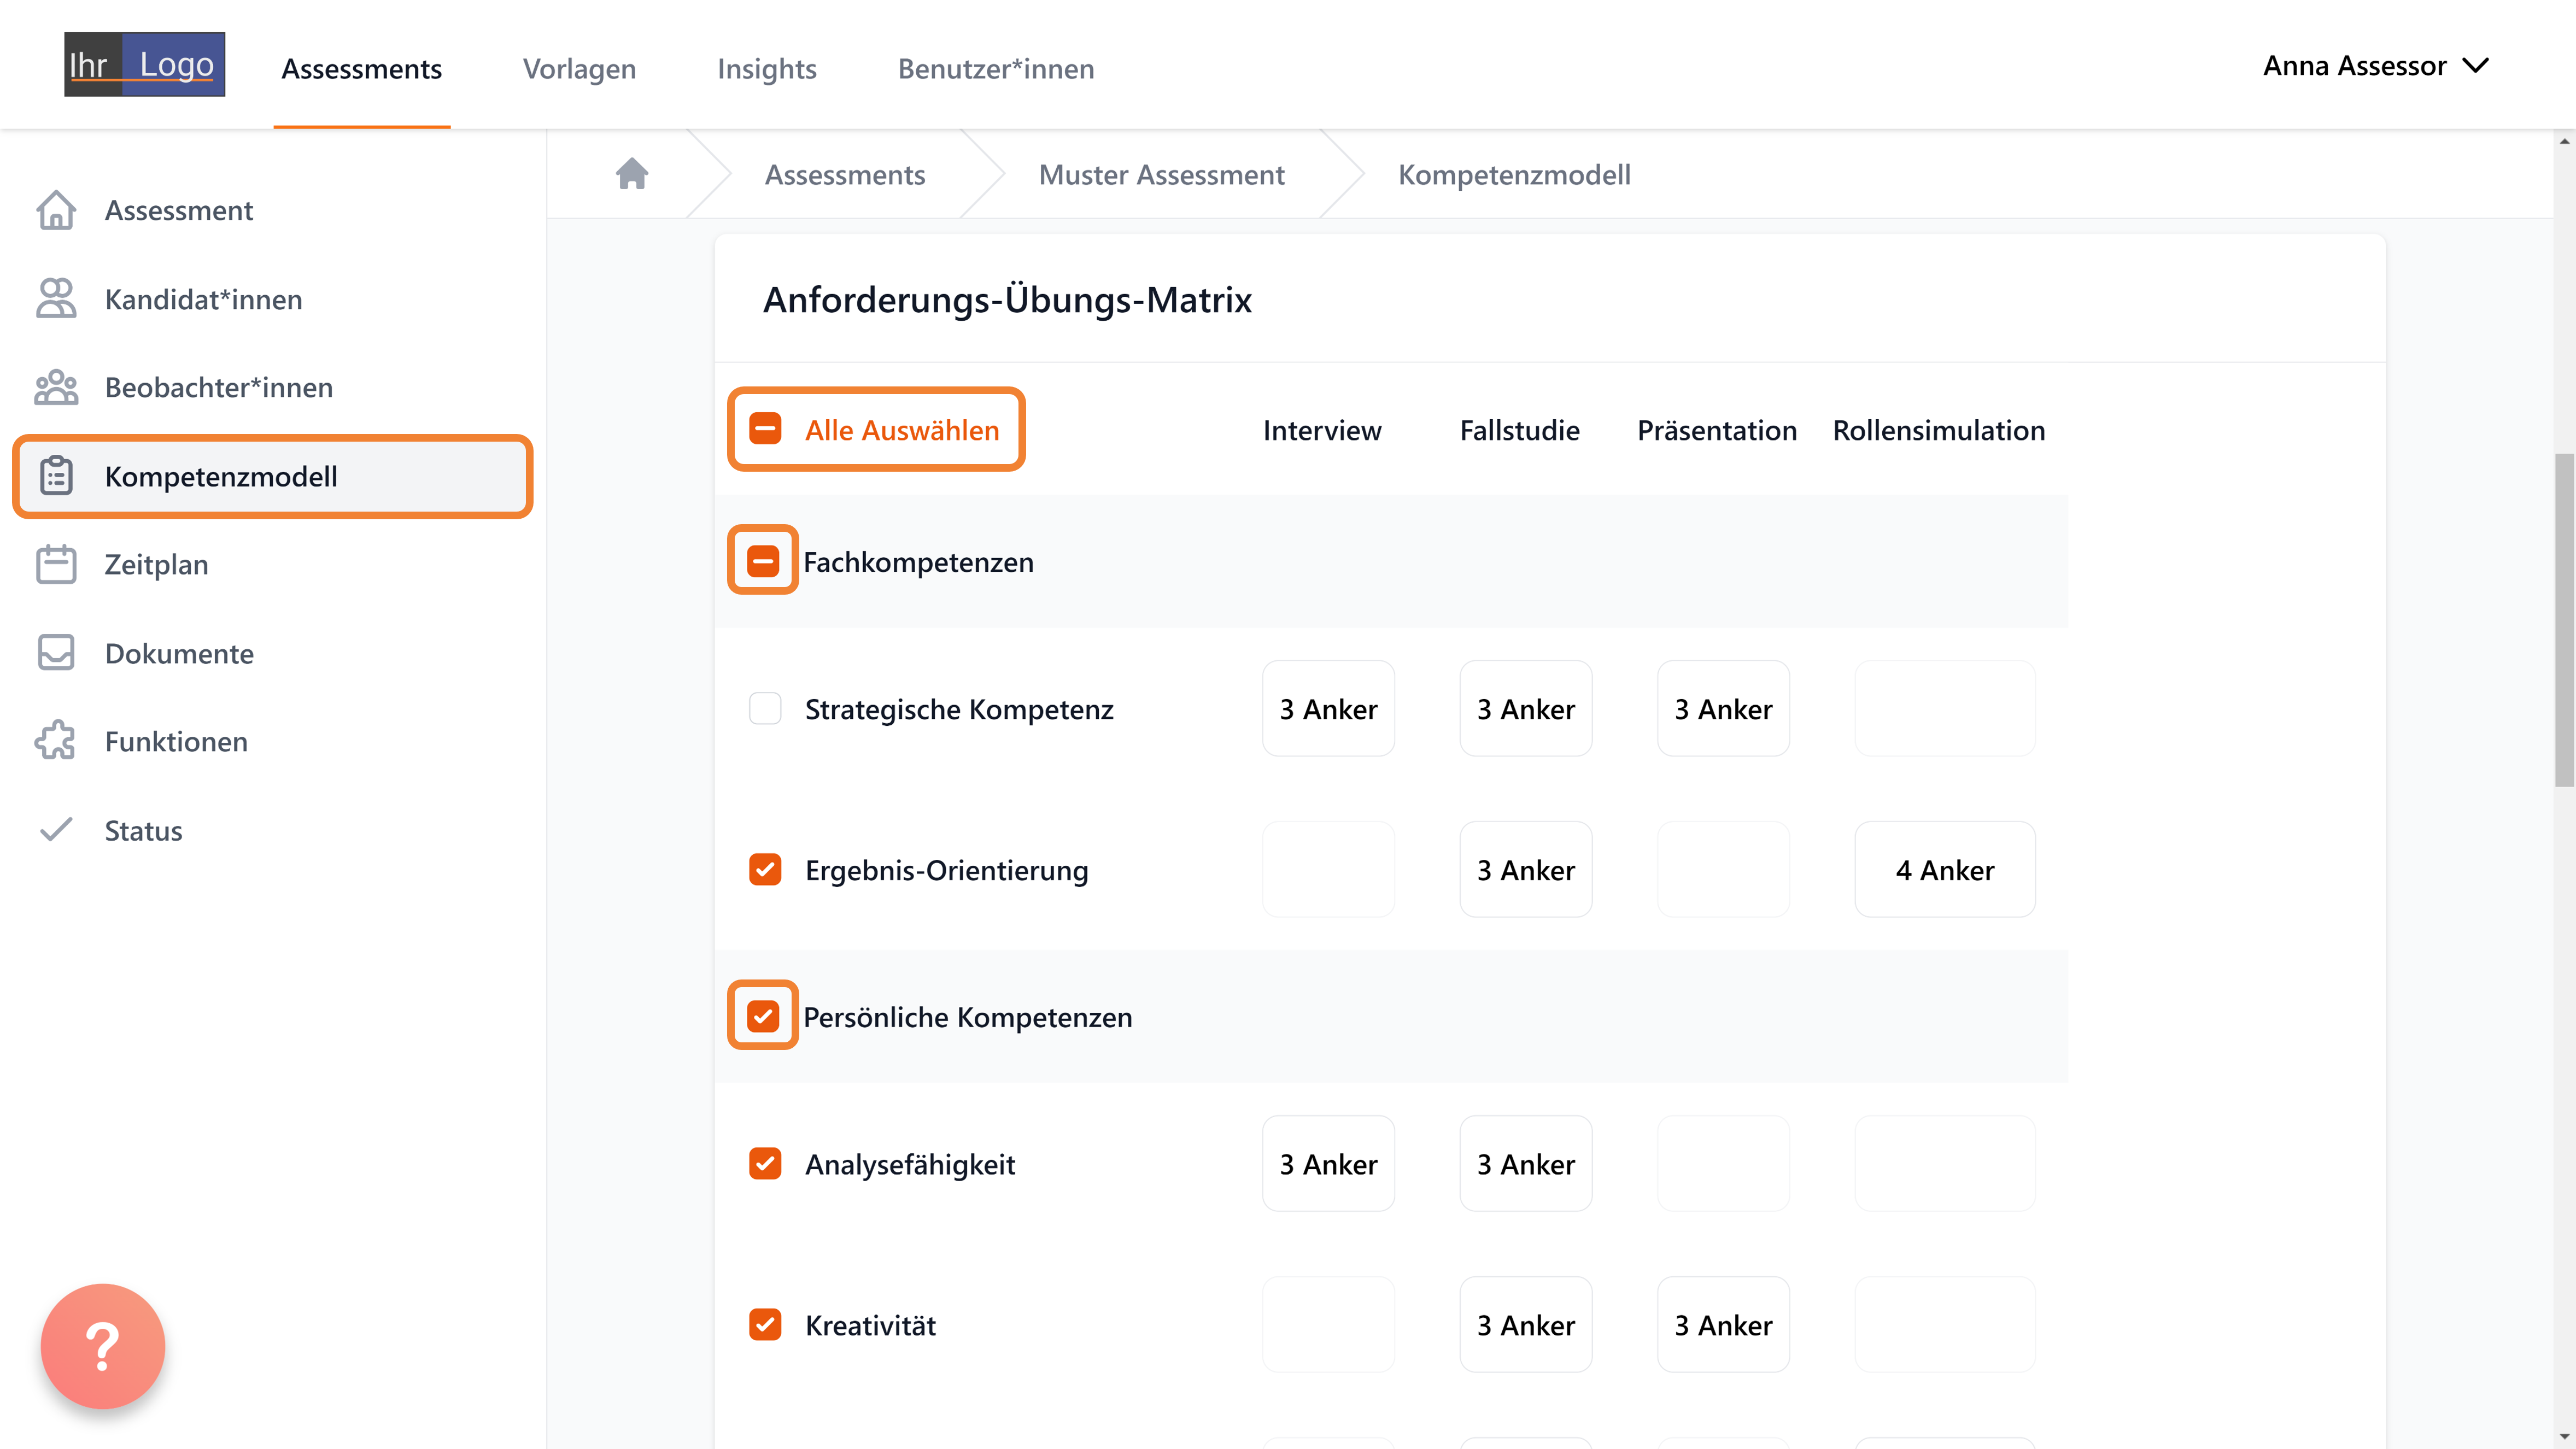
Task: Switch to the Insights tab
Action: coord(767,68)
